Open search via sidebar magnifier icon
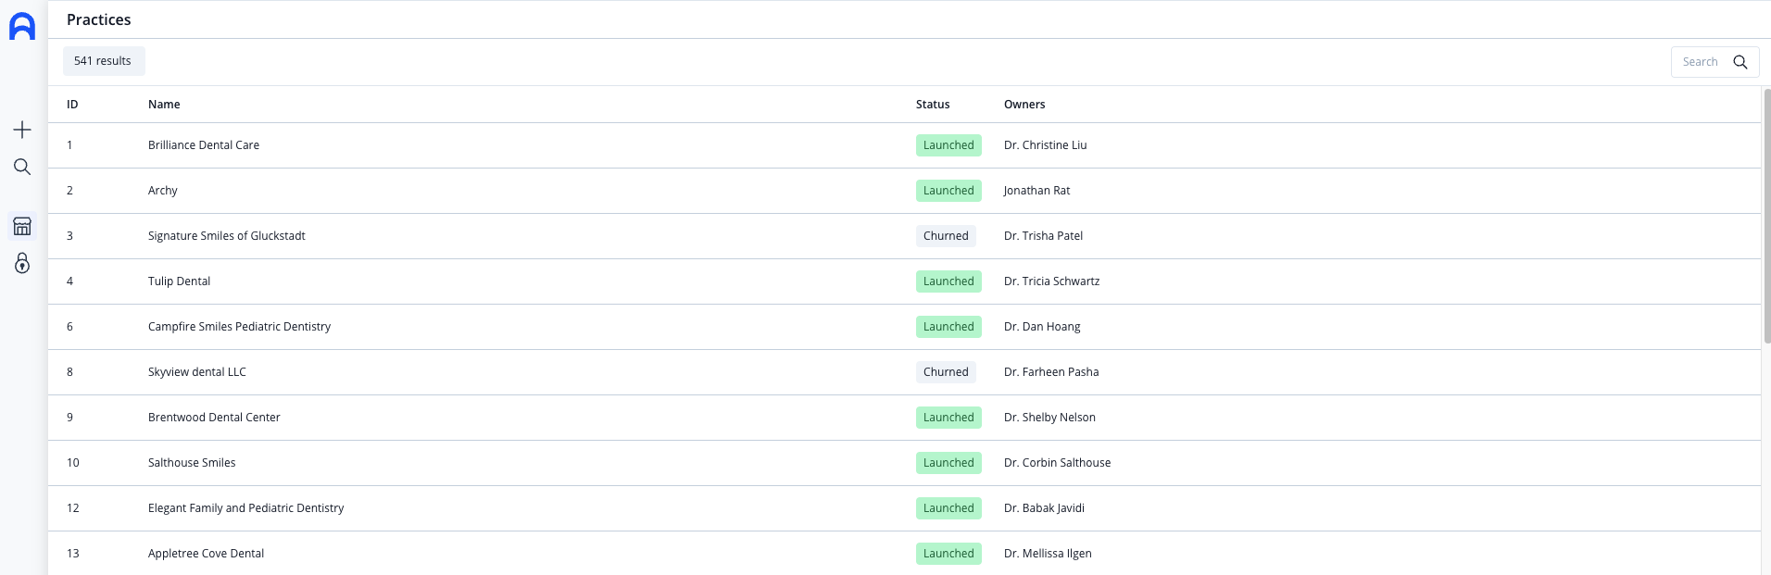Screen dimensions: 1771x575 (x=22, y=167)
